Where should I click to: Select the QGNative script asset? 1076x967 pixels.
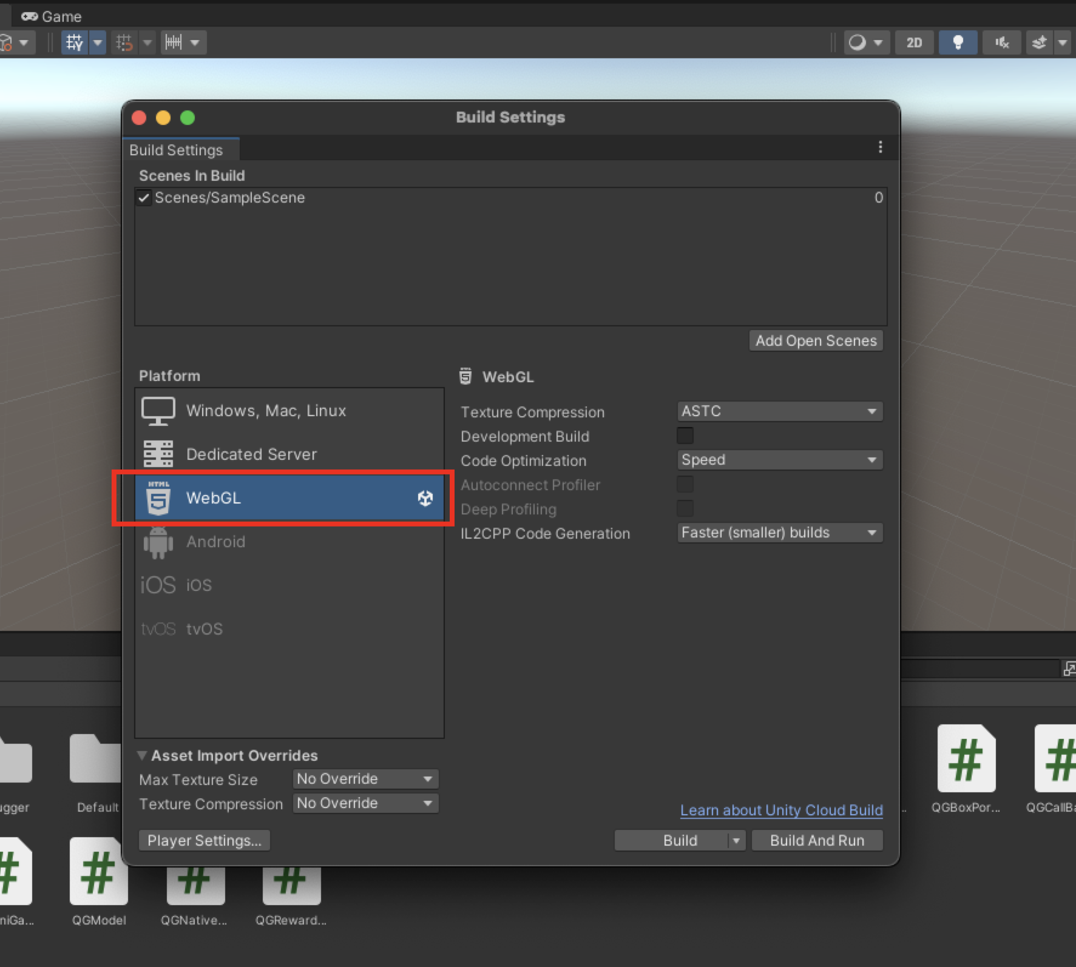click(x=194, y=897)
